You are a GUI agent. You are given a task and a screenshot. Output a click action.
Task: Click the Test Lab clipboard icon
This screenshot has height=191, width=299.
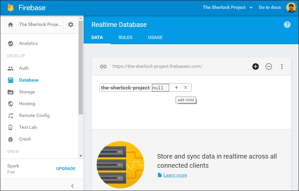click(11, 127)
